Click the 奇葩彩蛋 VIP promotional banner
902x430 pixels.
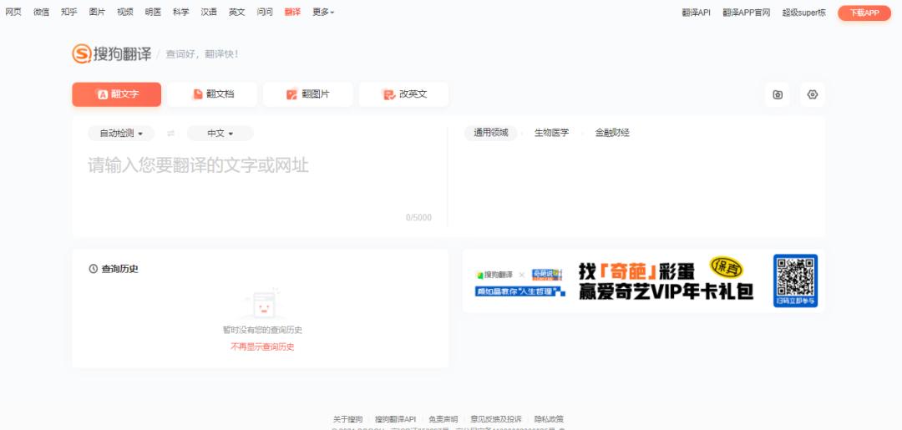click(644, 281)
